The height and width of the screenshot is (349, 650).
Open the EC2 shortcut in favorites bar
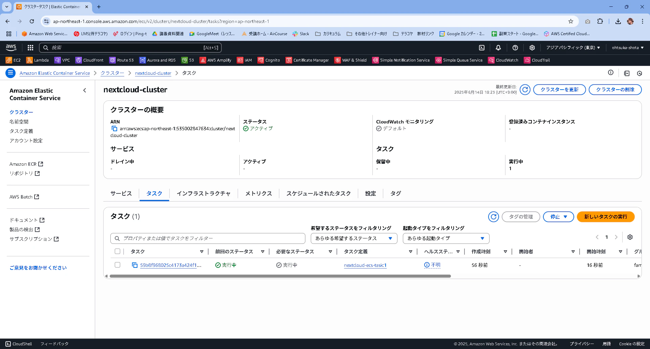[13, 60]
